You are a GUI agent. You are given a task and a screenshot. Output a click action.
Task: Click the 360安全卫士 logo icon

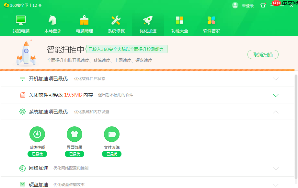click(6, 5)
